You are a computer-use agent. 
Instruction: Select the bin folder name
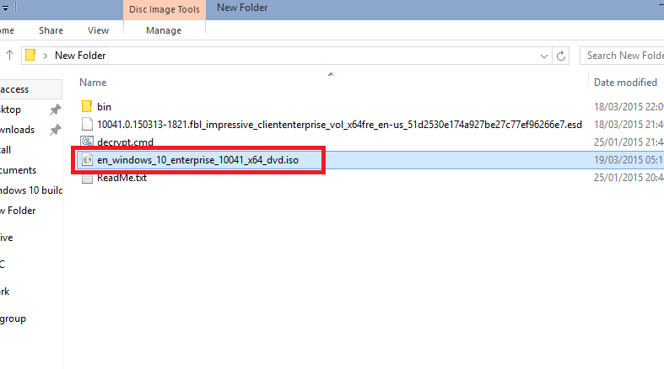coord(104,107)
